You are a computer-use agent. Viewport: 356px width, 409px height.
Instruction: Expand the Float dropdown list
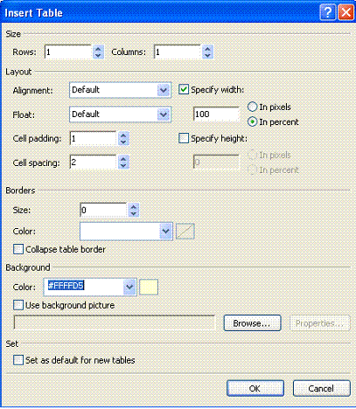pyautogui.click(x=164, y=114)
